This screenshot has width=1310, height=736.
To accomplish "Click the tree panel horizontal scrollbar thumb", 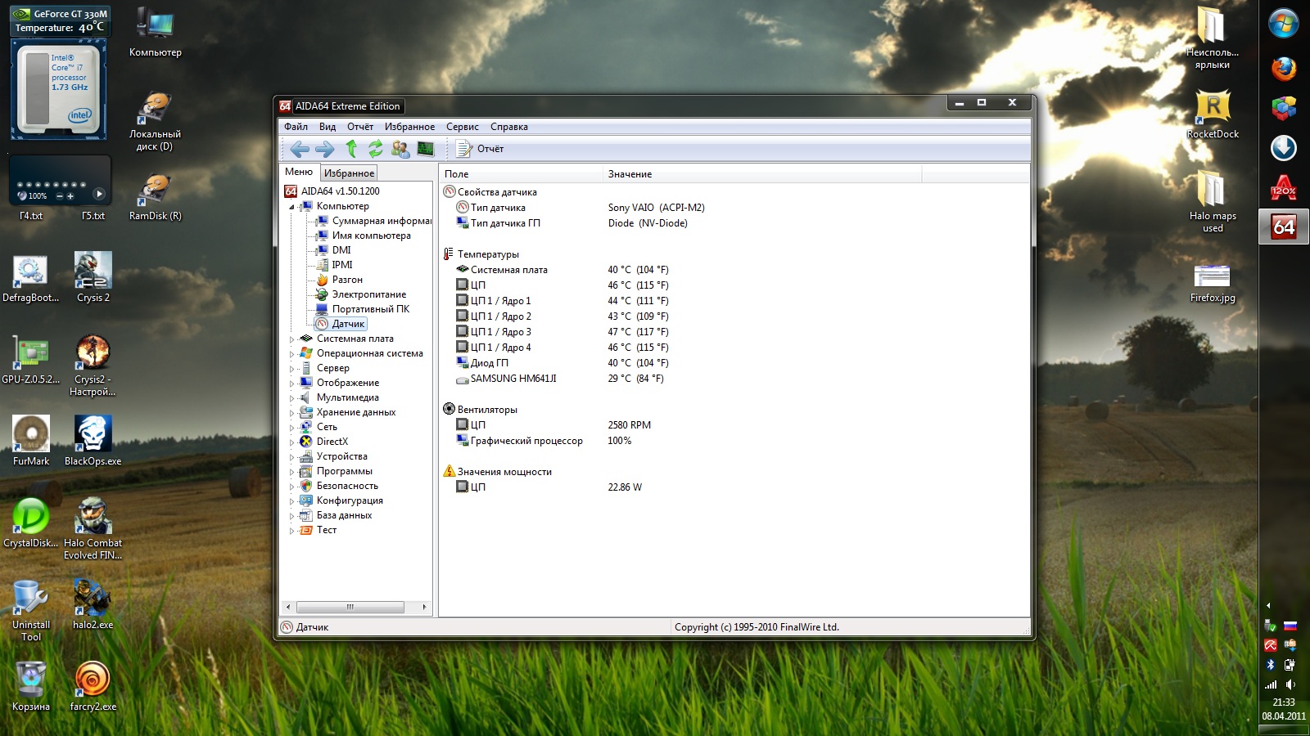I will (350, 607).
